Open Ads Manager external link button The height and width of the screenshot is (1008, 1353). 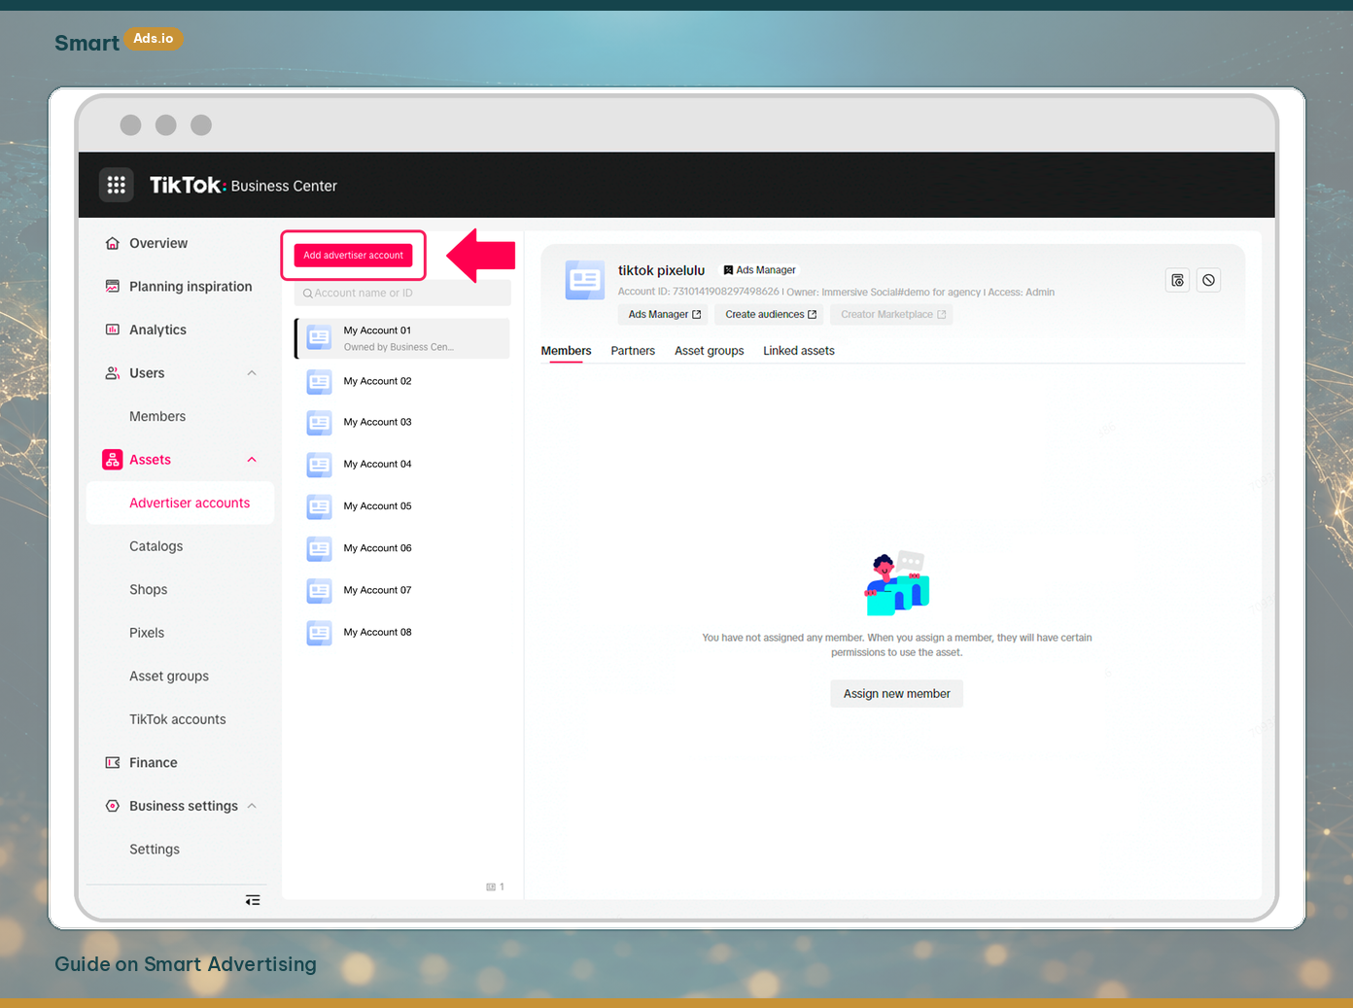665,315
